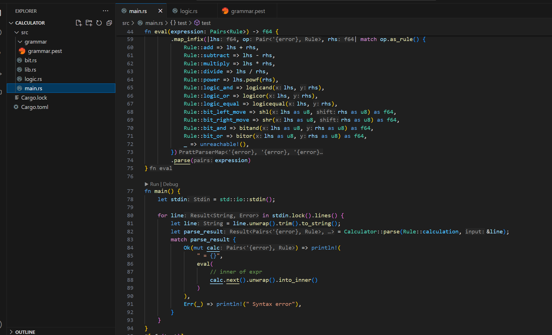Click the New File icon in Explorer

point(78,23)
